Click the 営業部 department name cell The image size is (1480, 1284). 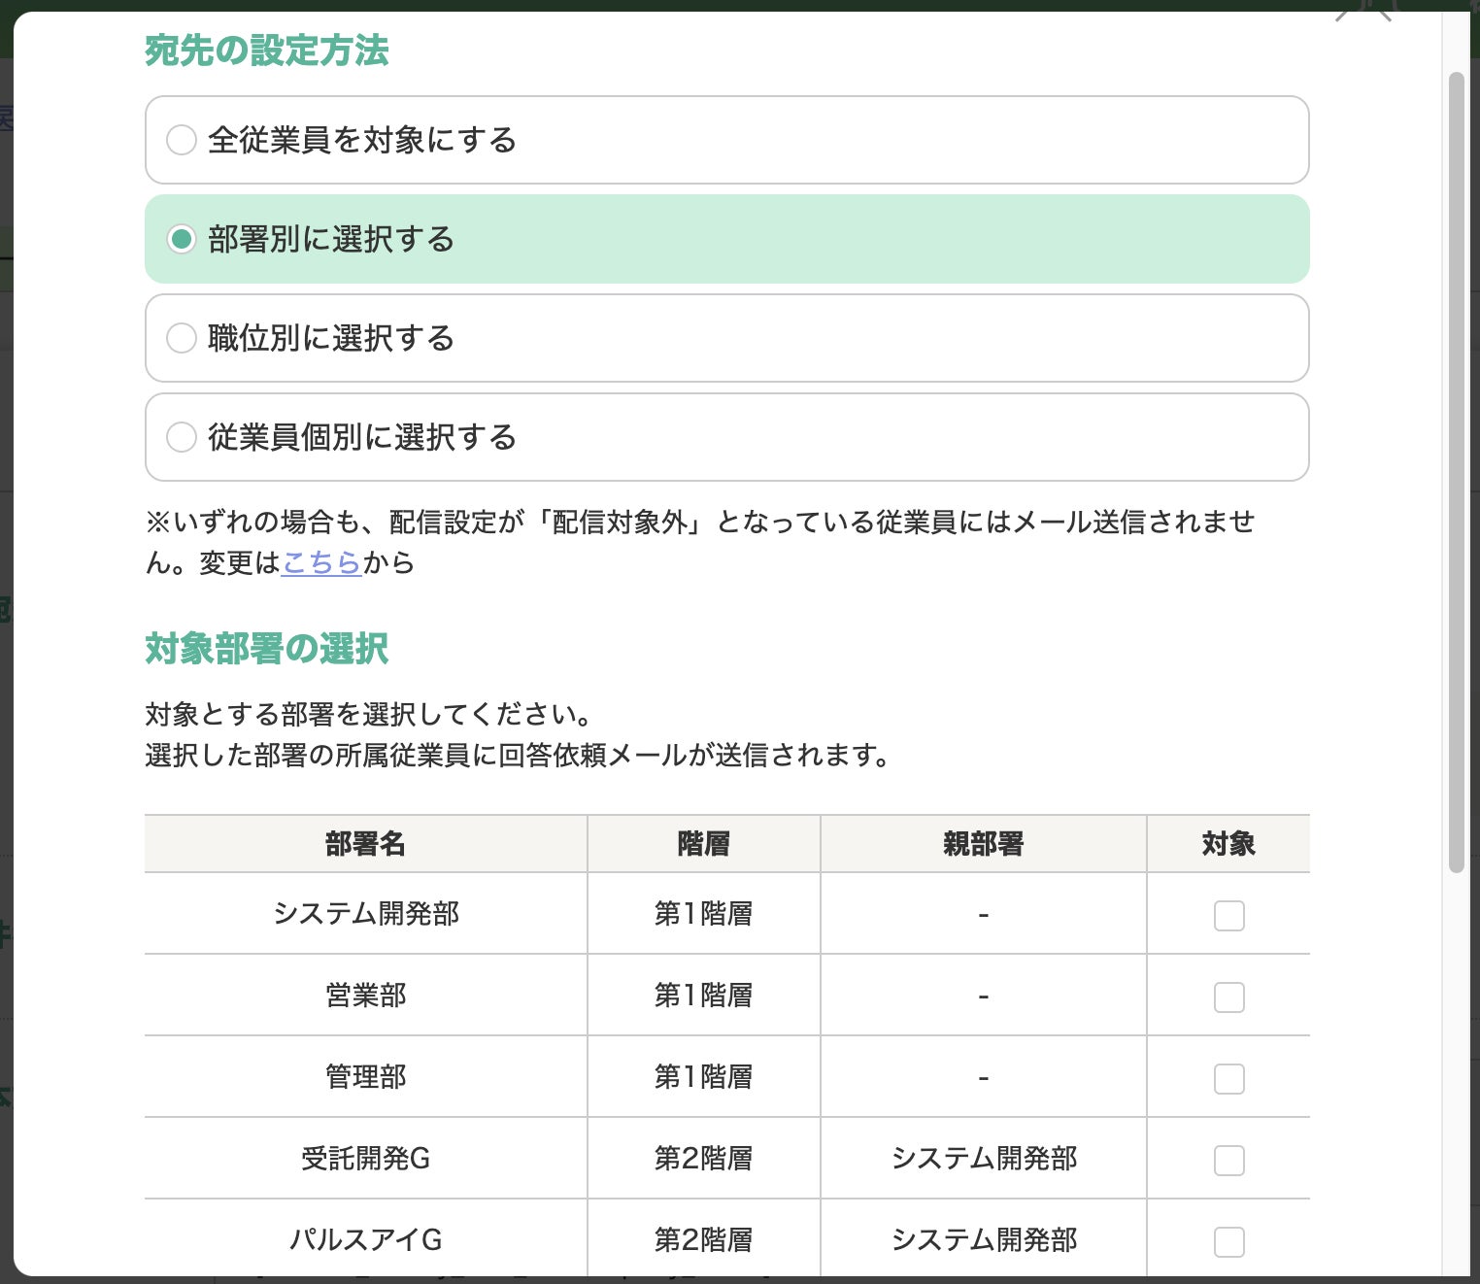[365, 996]
